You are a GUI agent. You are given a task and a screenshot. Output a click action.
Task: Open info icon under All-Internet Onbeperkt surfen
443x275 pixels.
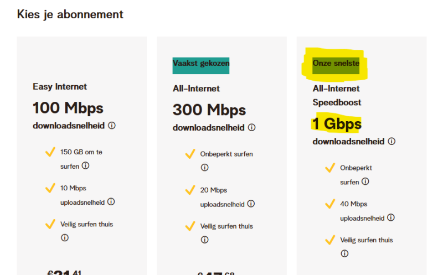[x=204, y=168]
